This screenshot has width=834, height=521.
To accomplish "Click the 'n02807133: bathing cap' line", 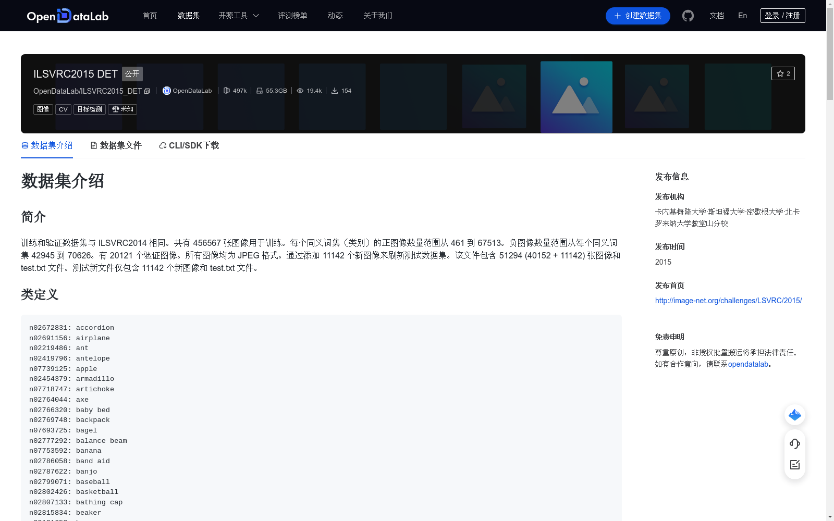I will (76, 502).
